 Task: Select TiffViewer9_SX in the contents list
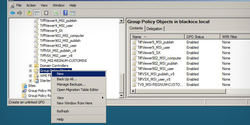(149, 53)
